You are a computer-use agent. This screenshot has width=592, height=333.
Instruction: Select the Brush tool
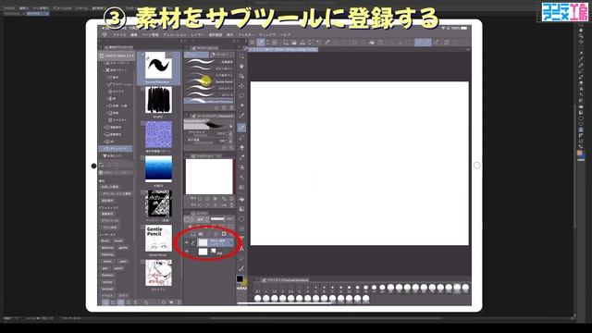241,148
